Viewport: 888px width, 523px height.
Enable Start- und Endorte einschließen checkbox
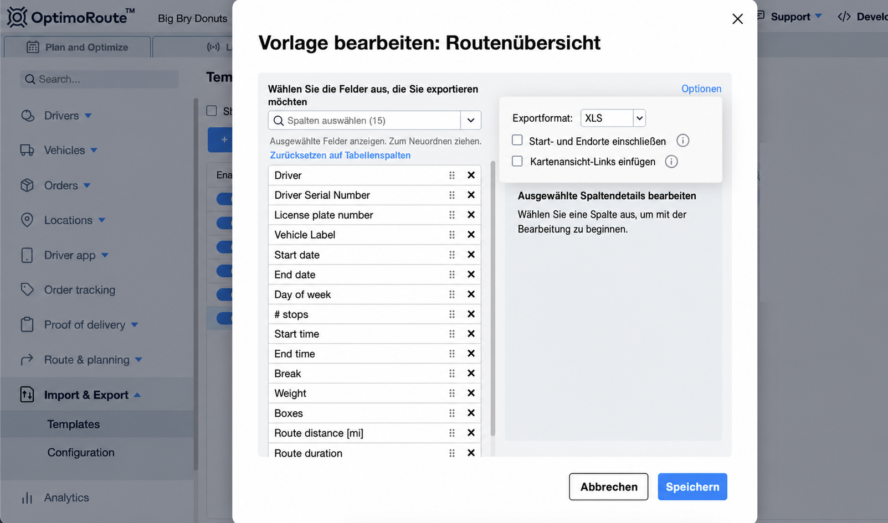517,141
